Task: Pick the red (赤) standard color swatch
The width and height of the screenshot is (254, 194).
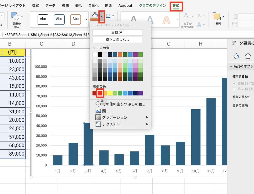Action: 100,93
